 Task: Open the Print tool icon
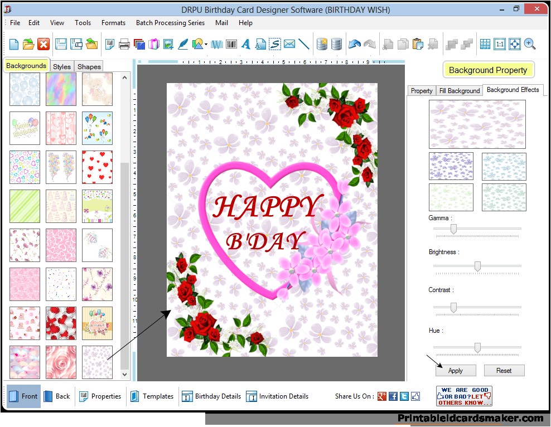pyautogui.click(x=125, y=43)
